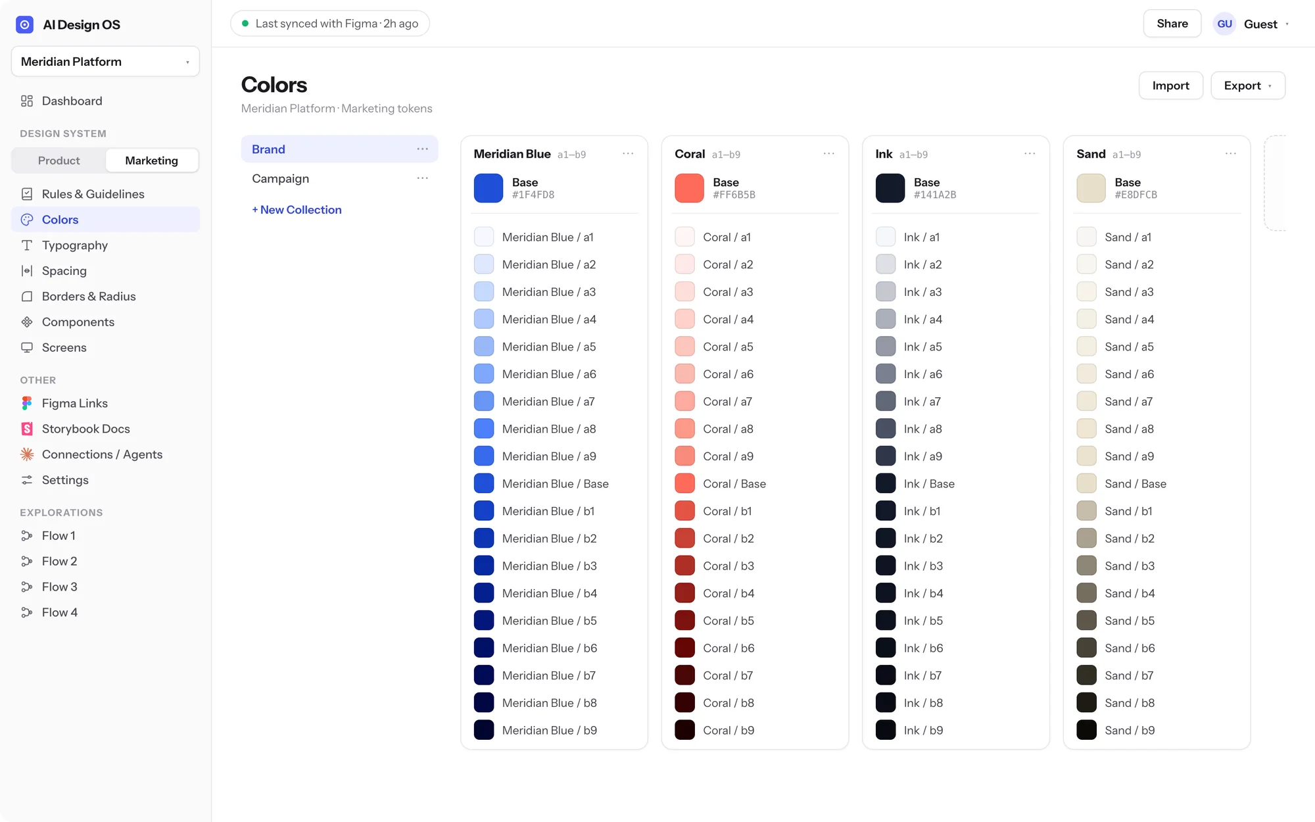Open the Meridian Platform project dropdown
This screenshot has width=1315, height=822.
(105, 62)
